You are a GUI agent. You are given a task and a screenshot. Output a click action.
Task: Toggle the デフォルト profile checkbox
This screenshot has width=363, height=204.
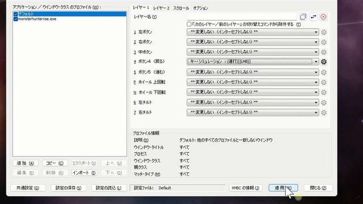click(x=15, y=14)
